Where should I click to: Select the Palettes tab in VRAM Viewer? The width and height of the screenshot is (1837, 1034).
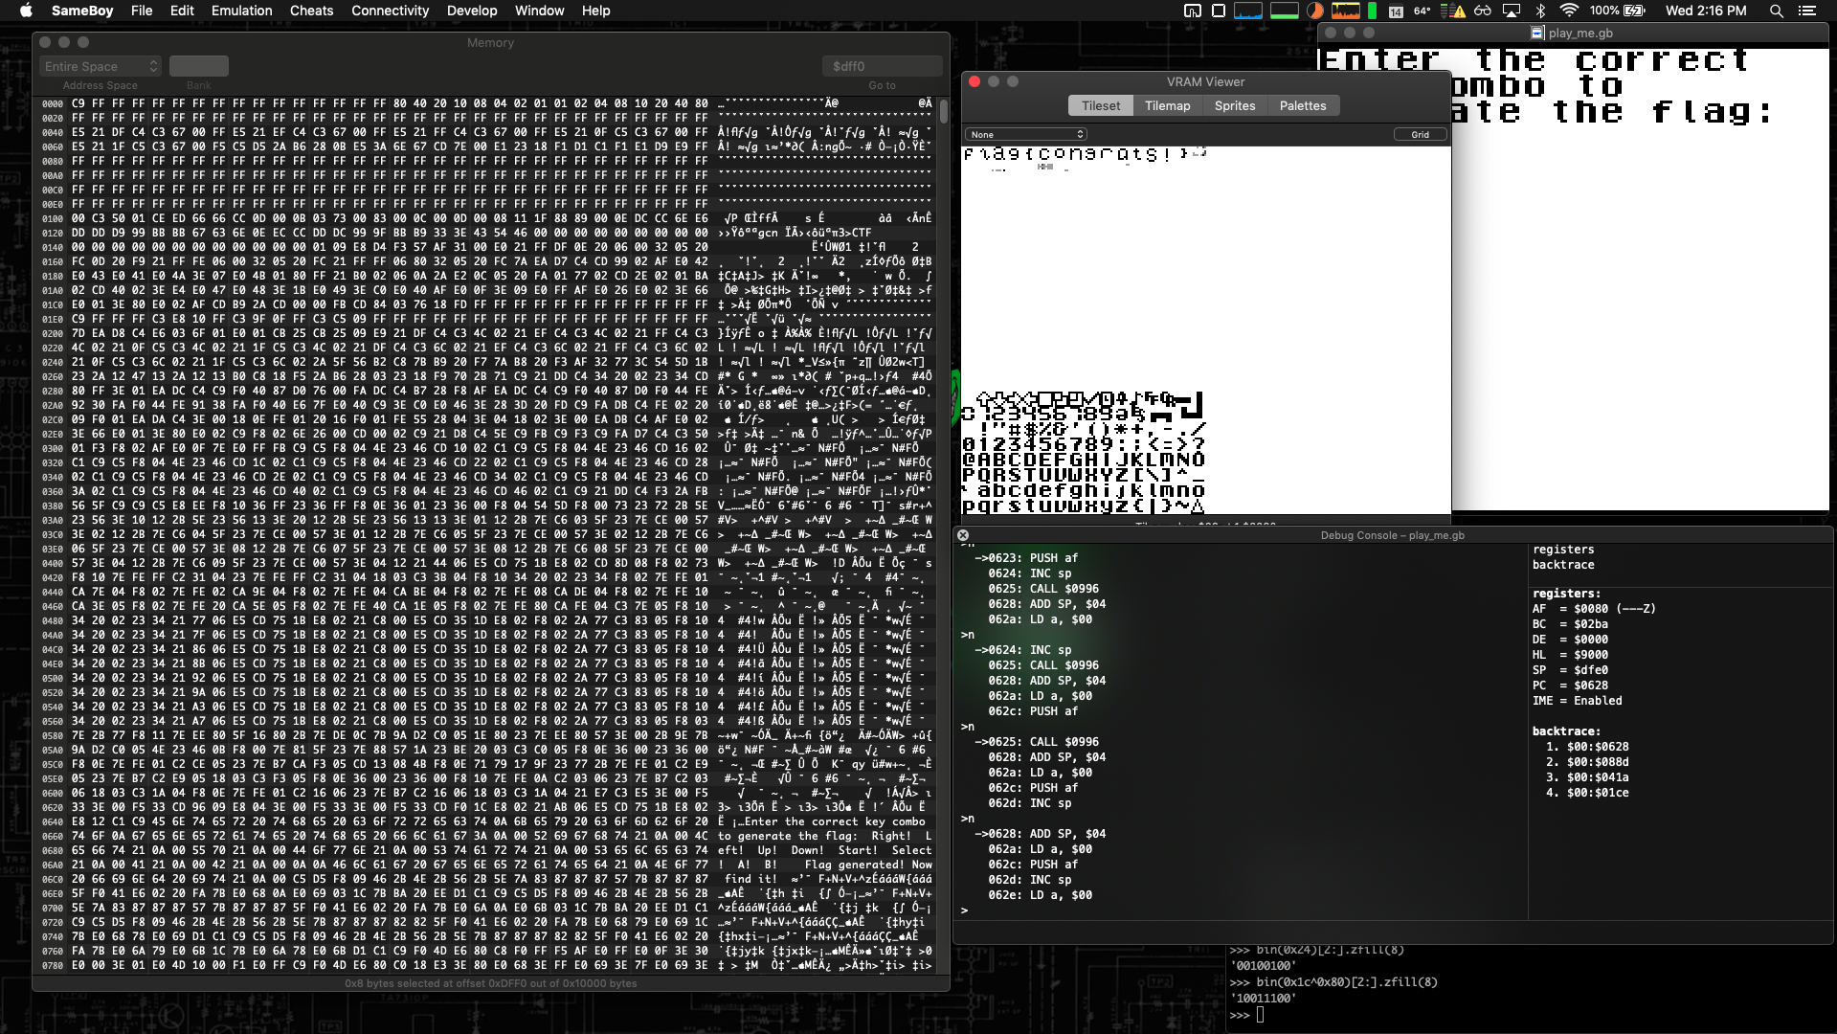(x=1303, y=105)
